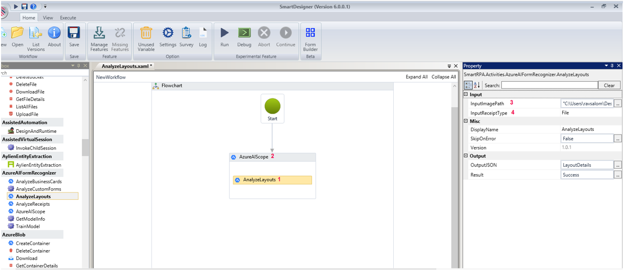
Task: Click the Manage Features icon
Action: tap(99, 33)
